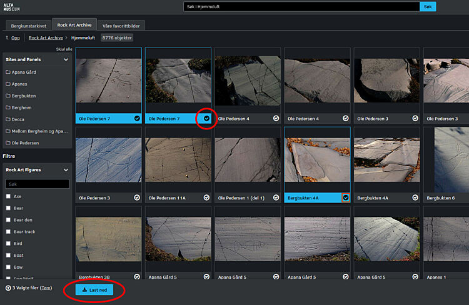
Task: Open the Apanes folder
Action: click(x=16, y=84)
